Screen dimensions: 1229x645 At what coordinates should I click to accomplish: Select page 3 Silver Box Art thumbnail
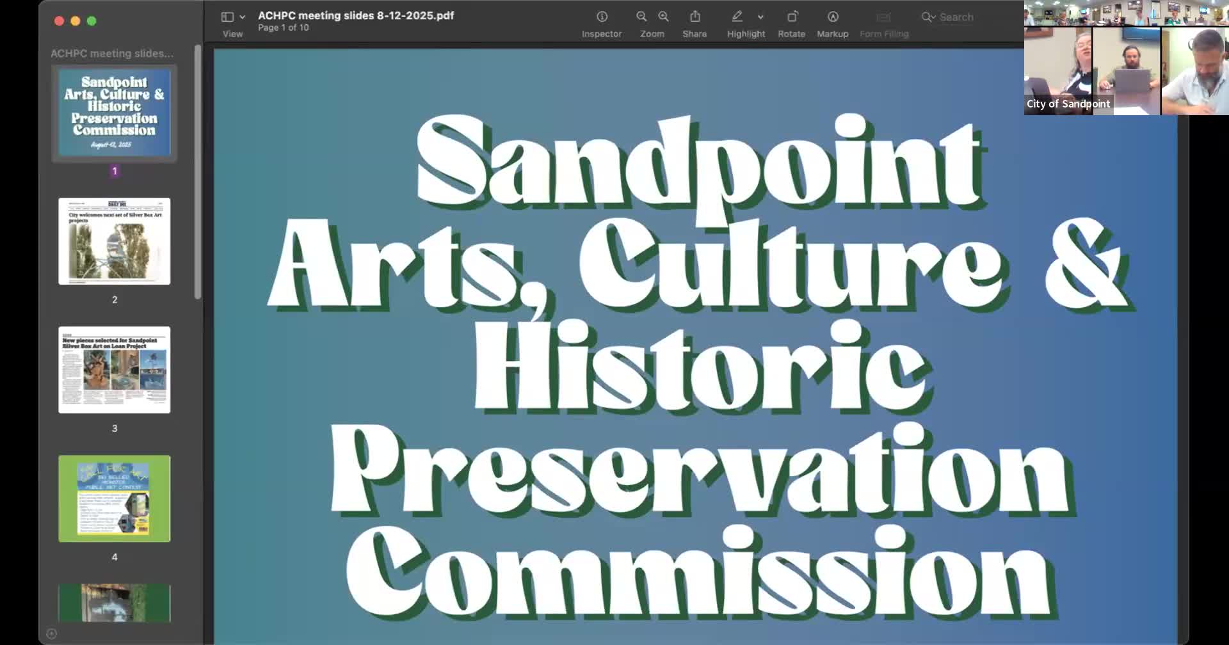[115, 370]
